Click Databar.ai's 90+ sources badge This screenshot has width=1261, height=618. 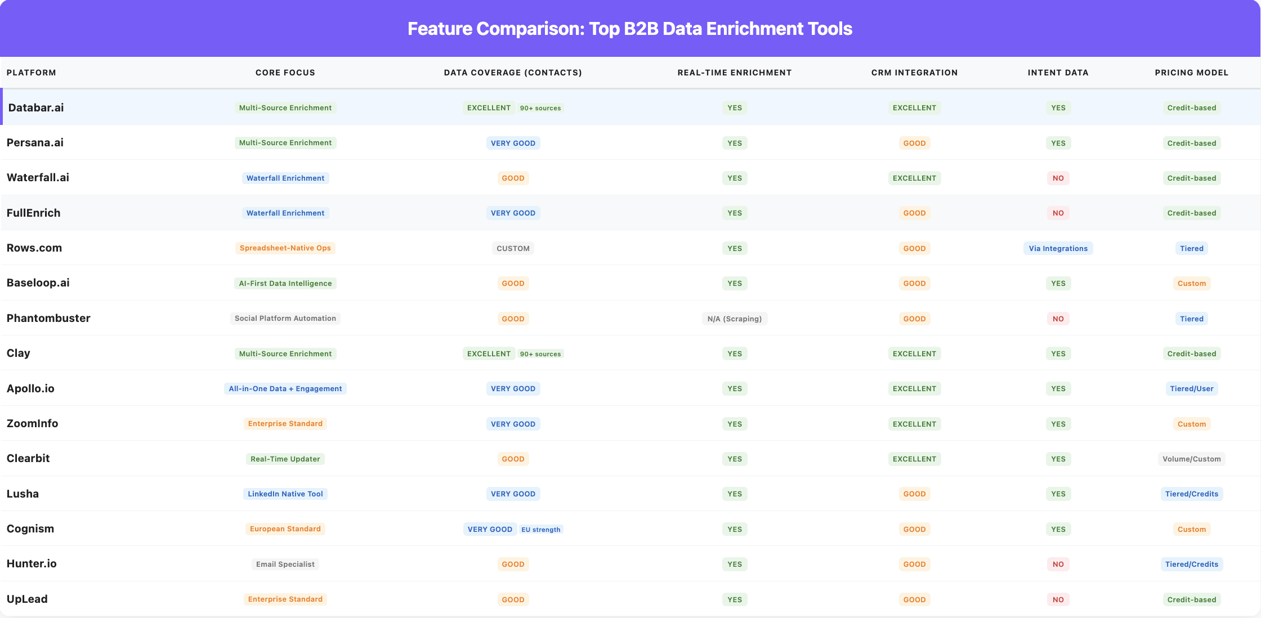coord(540,108)
